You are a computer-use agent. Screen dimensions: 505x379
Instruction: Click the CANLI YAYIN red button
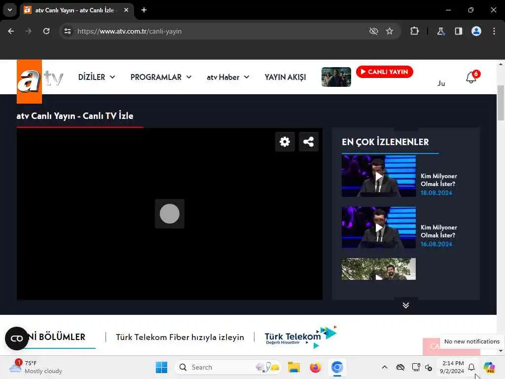tap(385, 72)
